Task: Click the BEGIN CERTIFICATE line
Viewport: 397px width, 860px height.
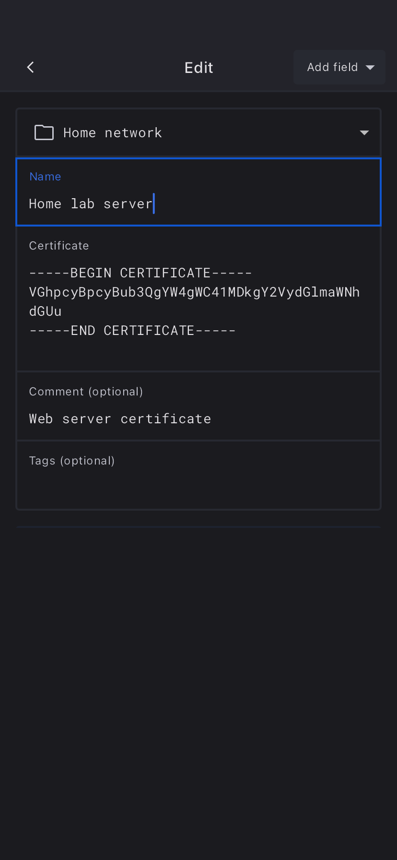Action: [x=140, y=273]
